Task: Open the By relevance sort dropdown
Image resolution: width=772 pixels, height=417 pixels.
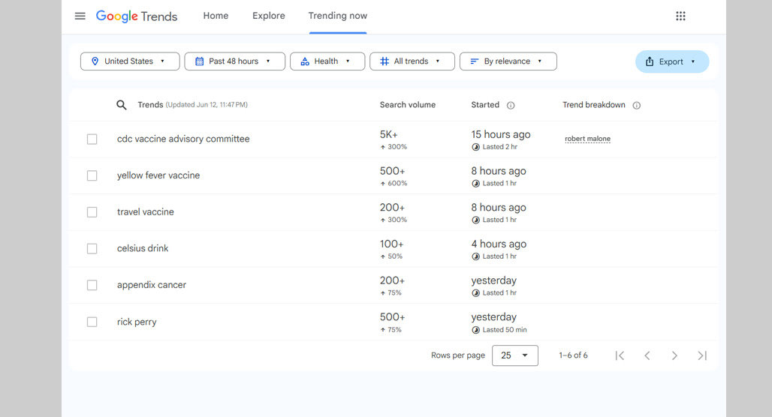Action: click(x=508, y=61)
